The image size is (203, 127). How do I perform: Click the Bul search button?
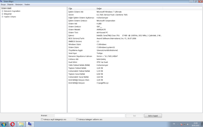click(x=134, y=116)
